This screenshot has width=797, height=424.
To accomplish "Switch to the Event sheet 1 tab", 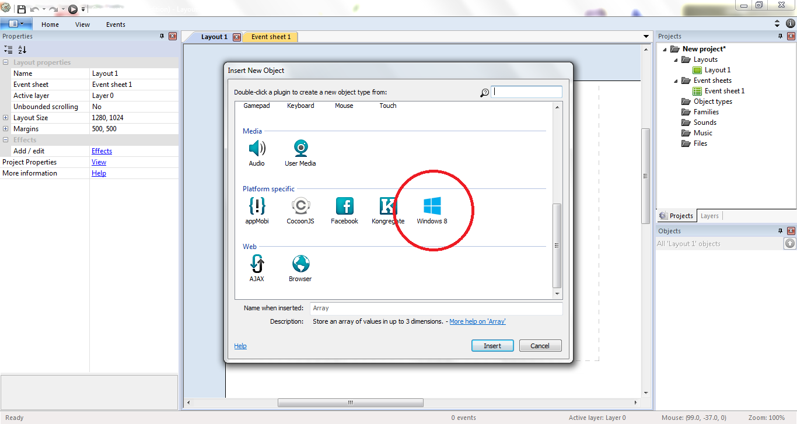I will pos(271,37).
